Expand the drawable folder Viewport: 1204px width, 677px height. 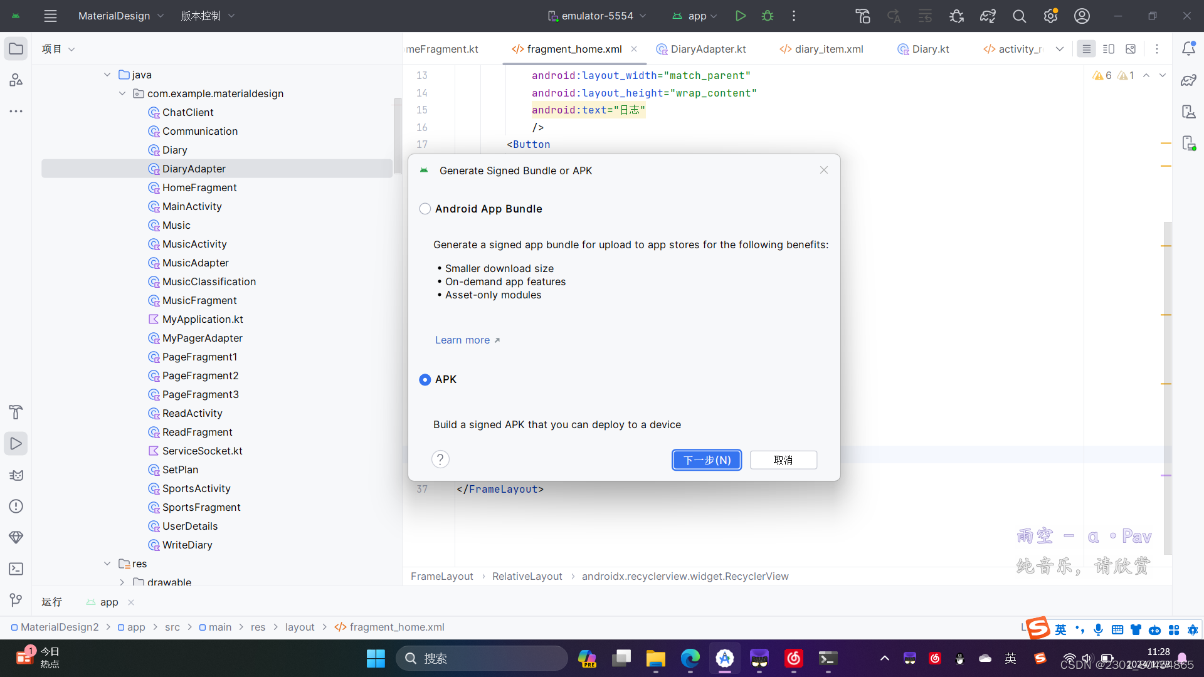122,582
